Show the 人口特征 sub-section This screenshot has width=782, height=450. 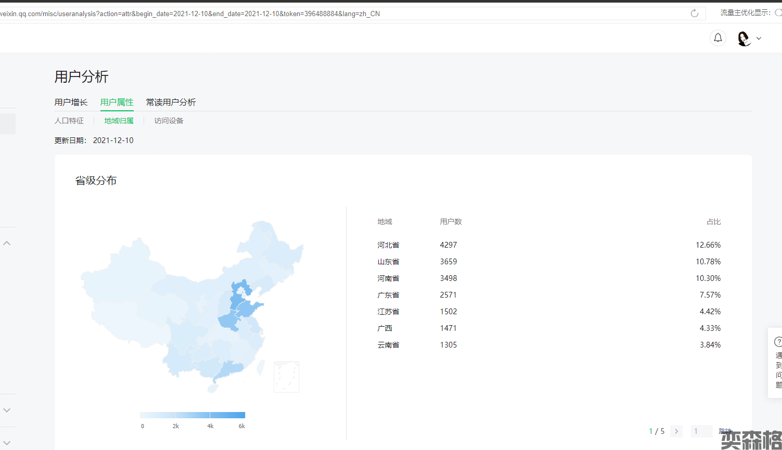[69, 121]
